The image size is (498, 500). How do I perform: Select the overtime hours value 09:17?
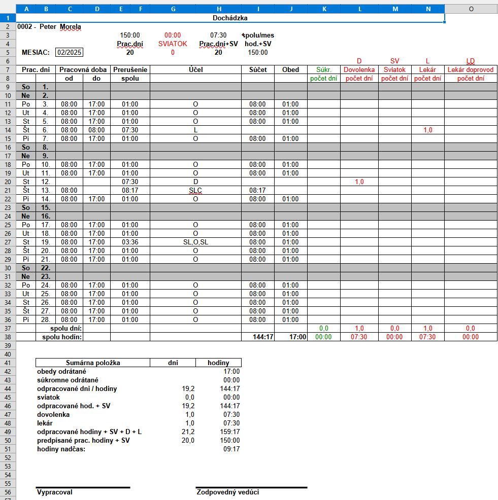click(231, 449)
